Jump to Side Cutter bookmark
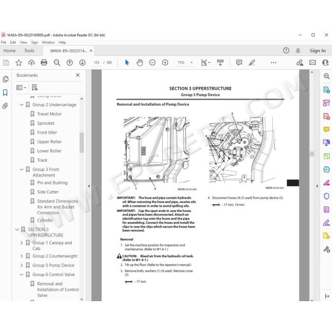332x332 pixels. [48, 192]
